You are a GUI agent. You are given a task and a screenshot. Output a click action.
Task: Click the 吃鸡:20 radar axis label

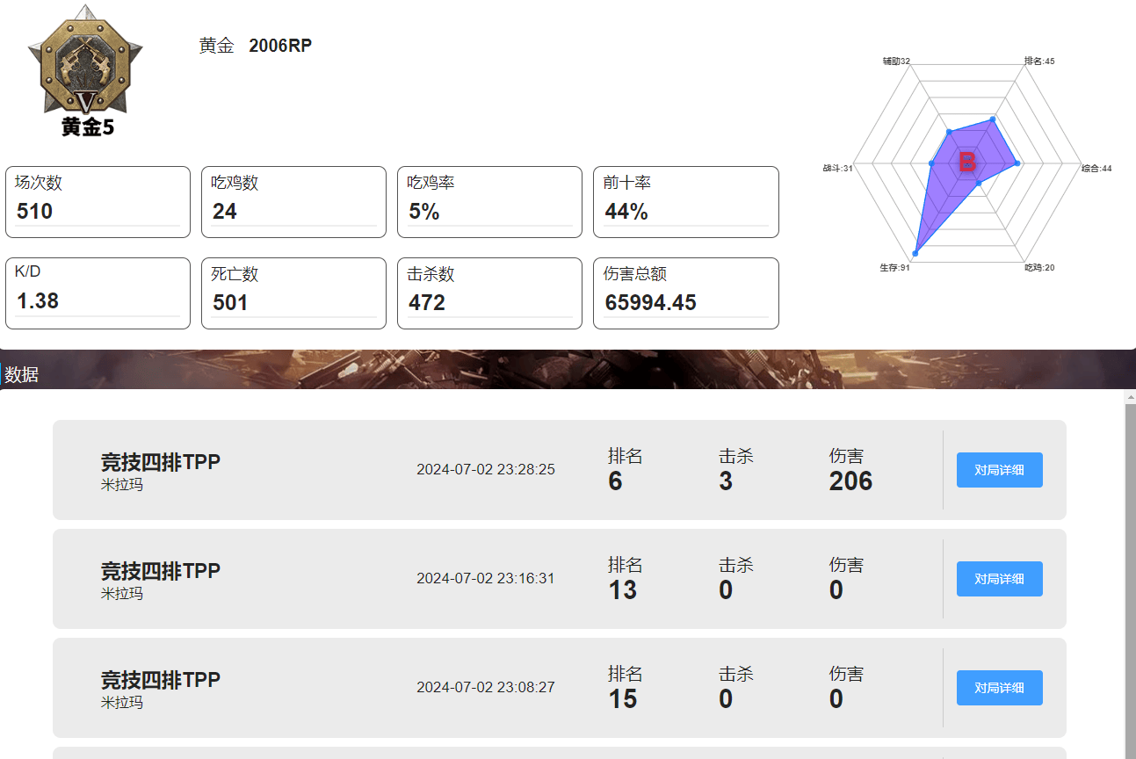[1039, 267]
